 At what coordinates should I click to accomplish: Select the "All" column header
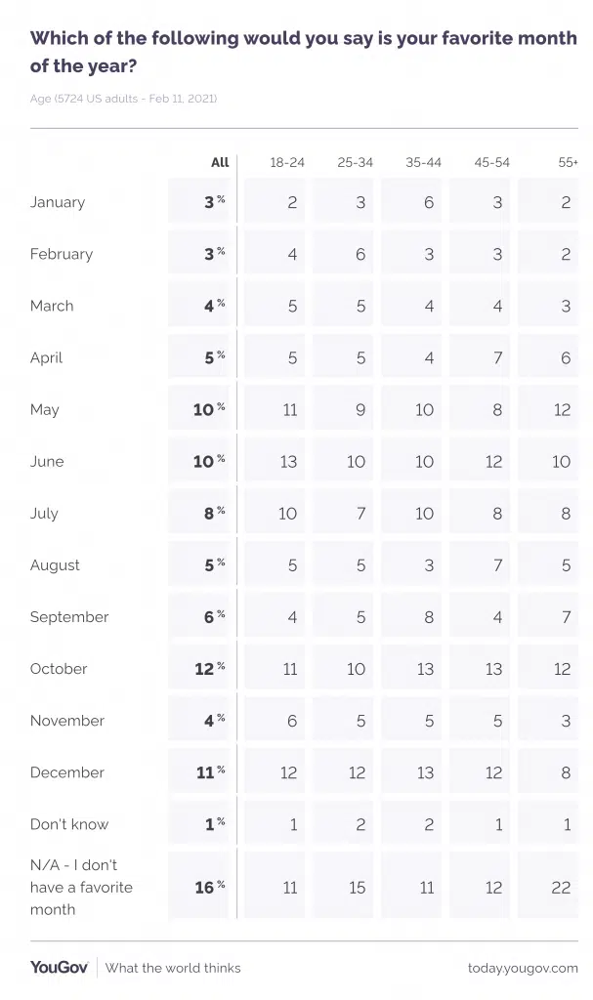220,162
